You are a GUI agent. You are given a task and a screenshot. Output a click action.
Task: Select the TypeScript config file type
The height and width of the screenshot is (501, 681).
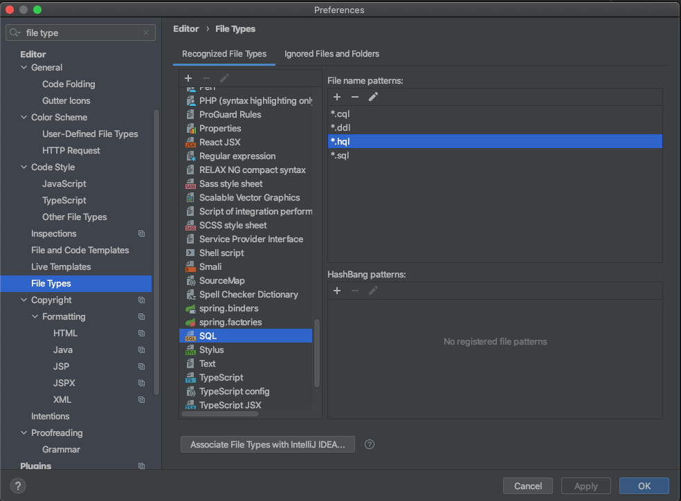pyautogui.click(x=246, y=392)
